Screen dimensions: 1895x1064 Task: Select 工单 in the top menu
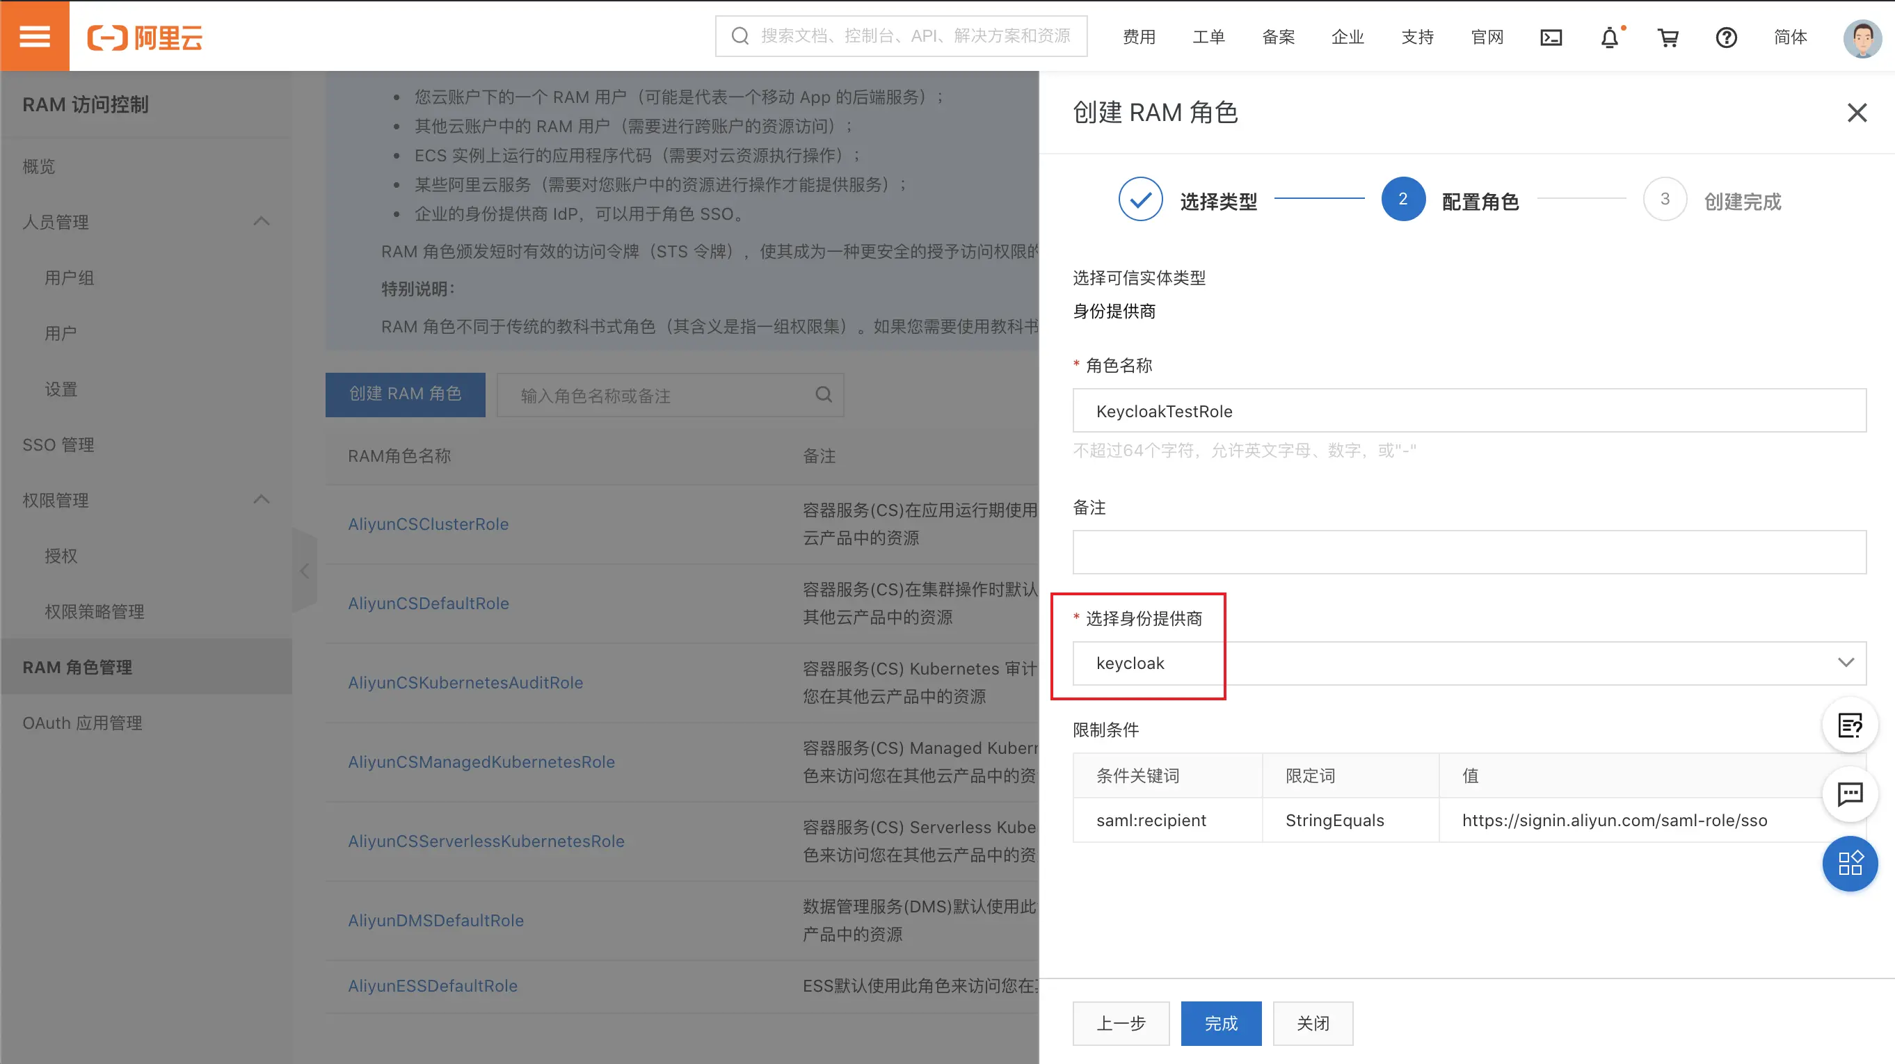coord(1208,37)
